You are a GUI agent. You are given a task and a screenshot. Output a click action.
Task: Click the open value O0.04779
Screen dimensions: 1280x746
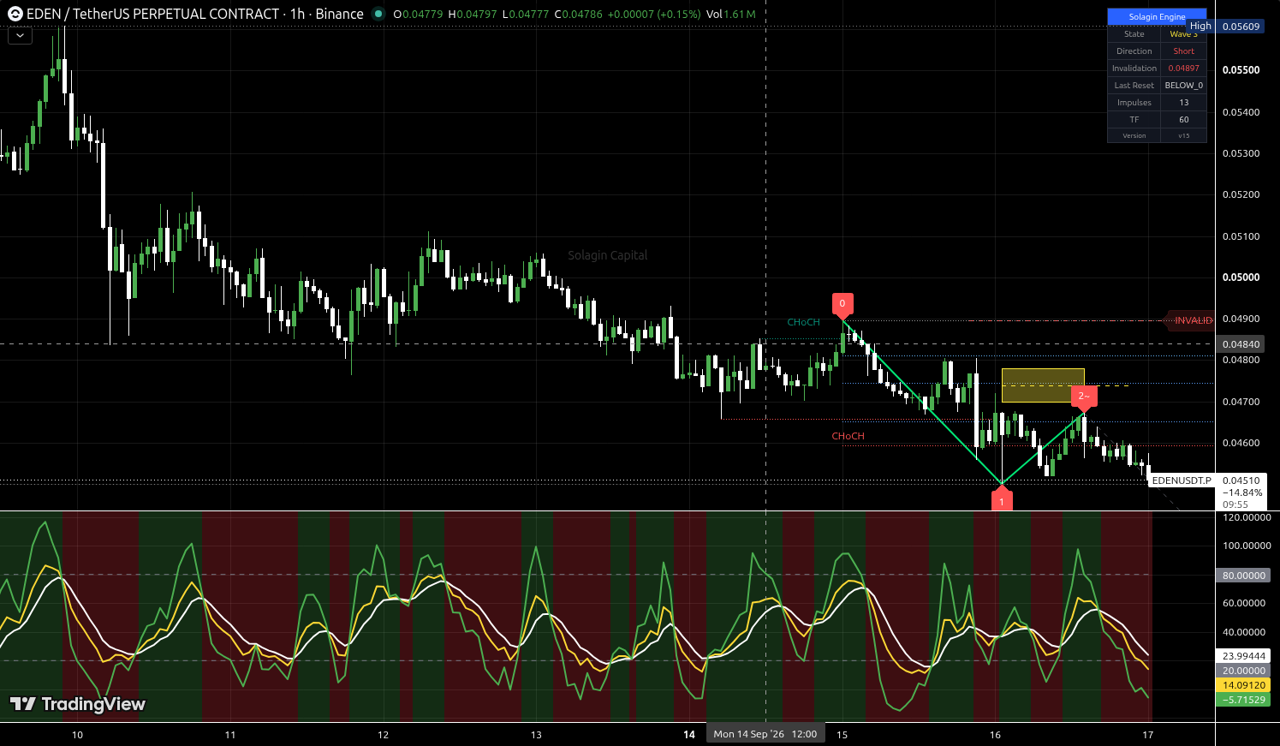coord(419,14)
